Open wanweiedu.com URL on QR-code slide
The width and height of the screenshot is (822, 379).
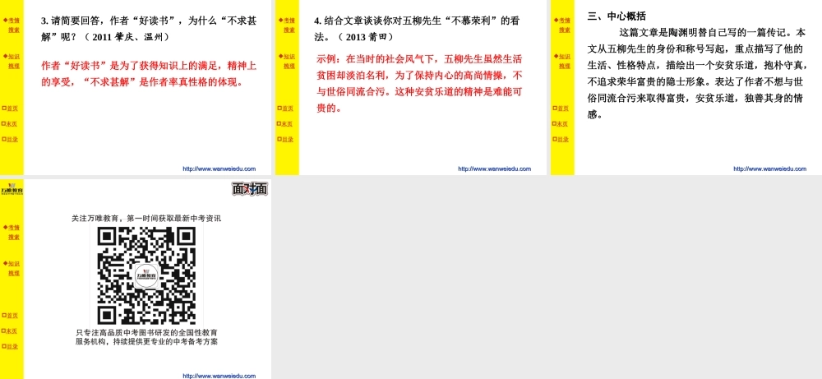(219, 376)
